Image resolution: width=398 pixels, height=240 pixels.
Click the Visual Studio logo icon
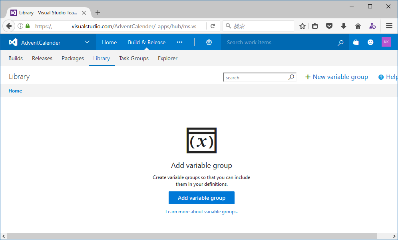click(x=13, y=42)
